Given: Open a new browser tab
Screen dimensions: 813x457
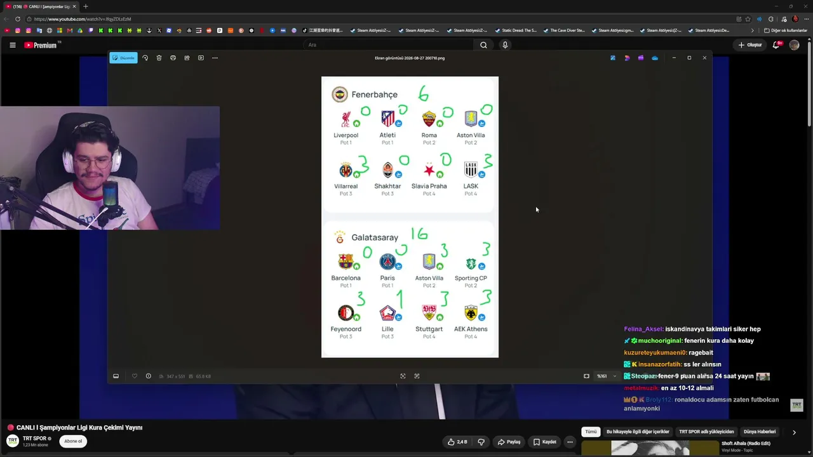Looking at the screenshot, I should pyautogui.click(x=86, y=6).
